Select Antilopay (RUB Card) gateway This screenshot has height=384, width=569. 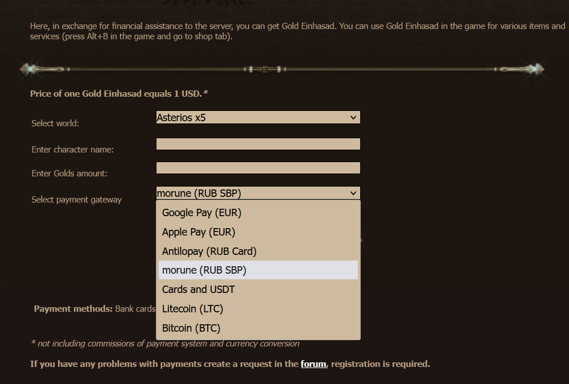tap(258, 251)
